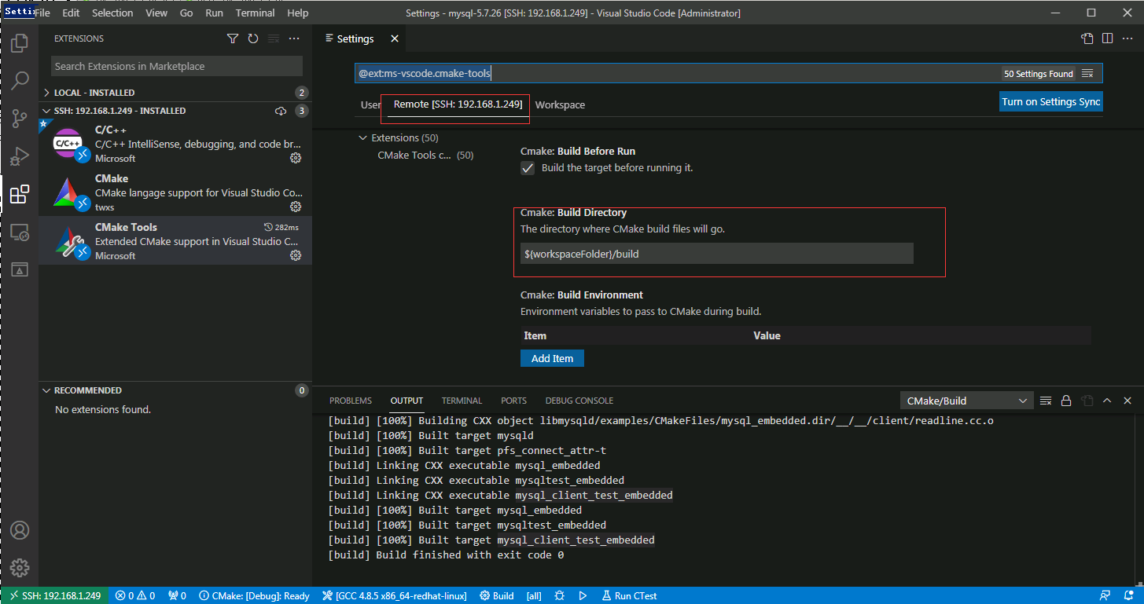Click the errors and warnings count in status bar
Image resolution: width=1144 pixels, height=604 pixels.
point(135,596)
